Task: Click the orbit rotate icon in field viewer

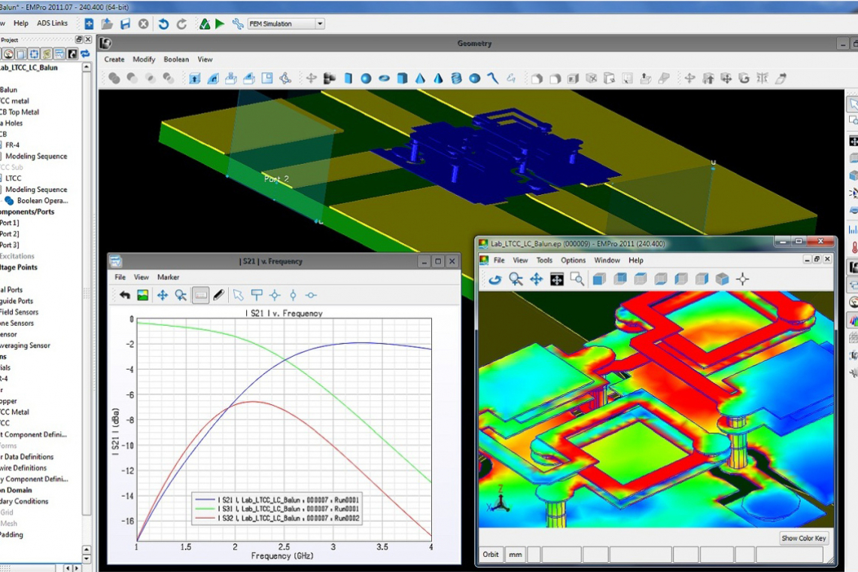Action: (x=495, y=279)
